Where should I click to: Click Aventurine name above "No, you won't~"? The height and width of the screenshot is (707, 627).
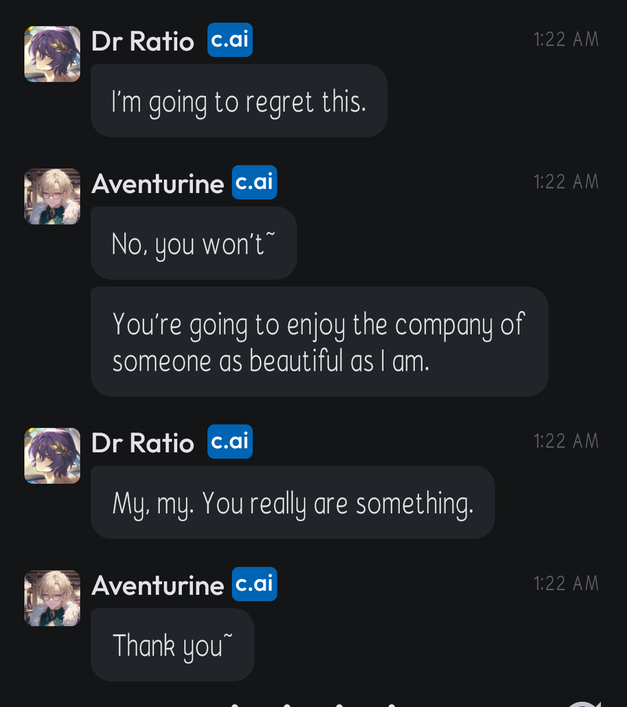[157, 184]
